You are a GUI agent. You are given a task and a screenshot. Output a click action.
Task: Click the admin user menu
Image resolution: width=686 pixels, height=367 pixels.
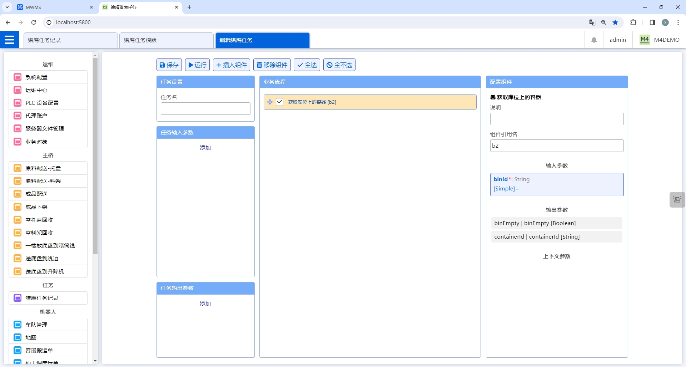pyautogui.click(x=618, y=40)
